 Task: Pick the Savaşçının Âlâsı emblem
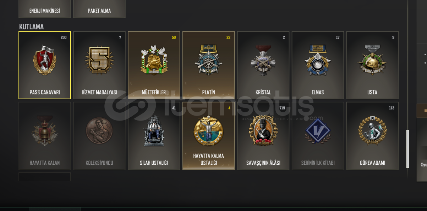click(263, 136)
